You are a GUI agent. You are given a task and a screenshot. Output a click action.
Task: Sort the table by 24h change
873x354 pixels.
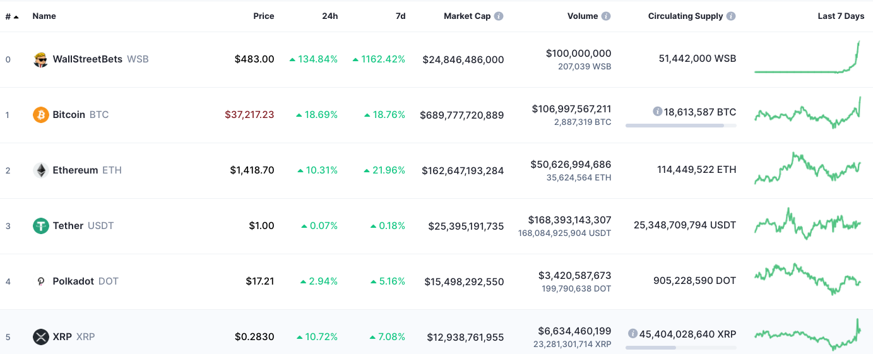coord(330,16)
